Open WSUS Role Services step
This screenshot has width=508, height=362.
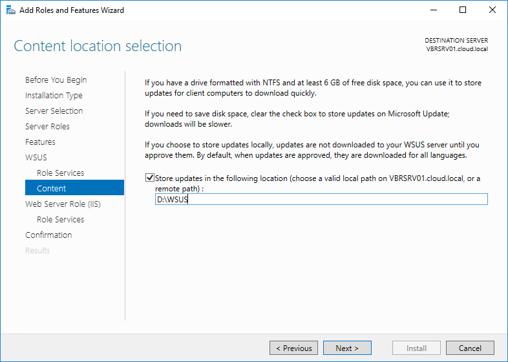click(60, 173)
